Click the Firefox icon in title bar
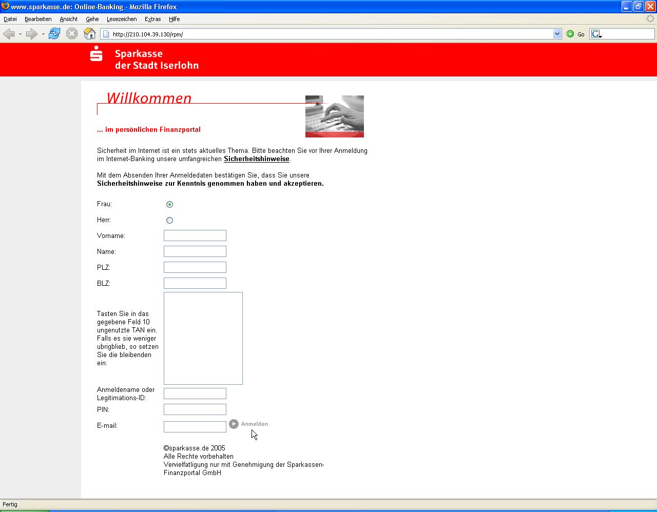Image resolution: width=657 pixels, height=512 pixels. [6, 6]
